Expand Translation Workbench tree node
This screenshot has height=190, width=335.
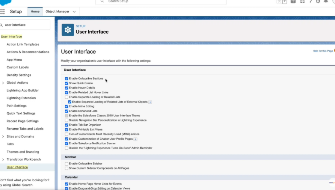coord(3,160)
